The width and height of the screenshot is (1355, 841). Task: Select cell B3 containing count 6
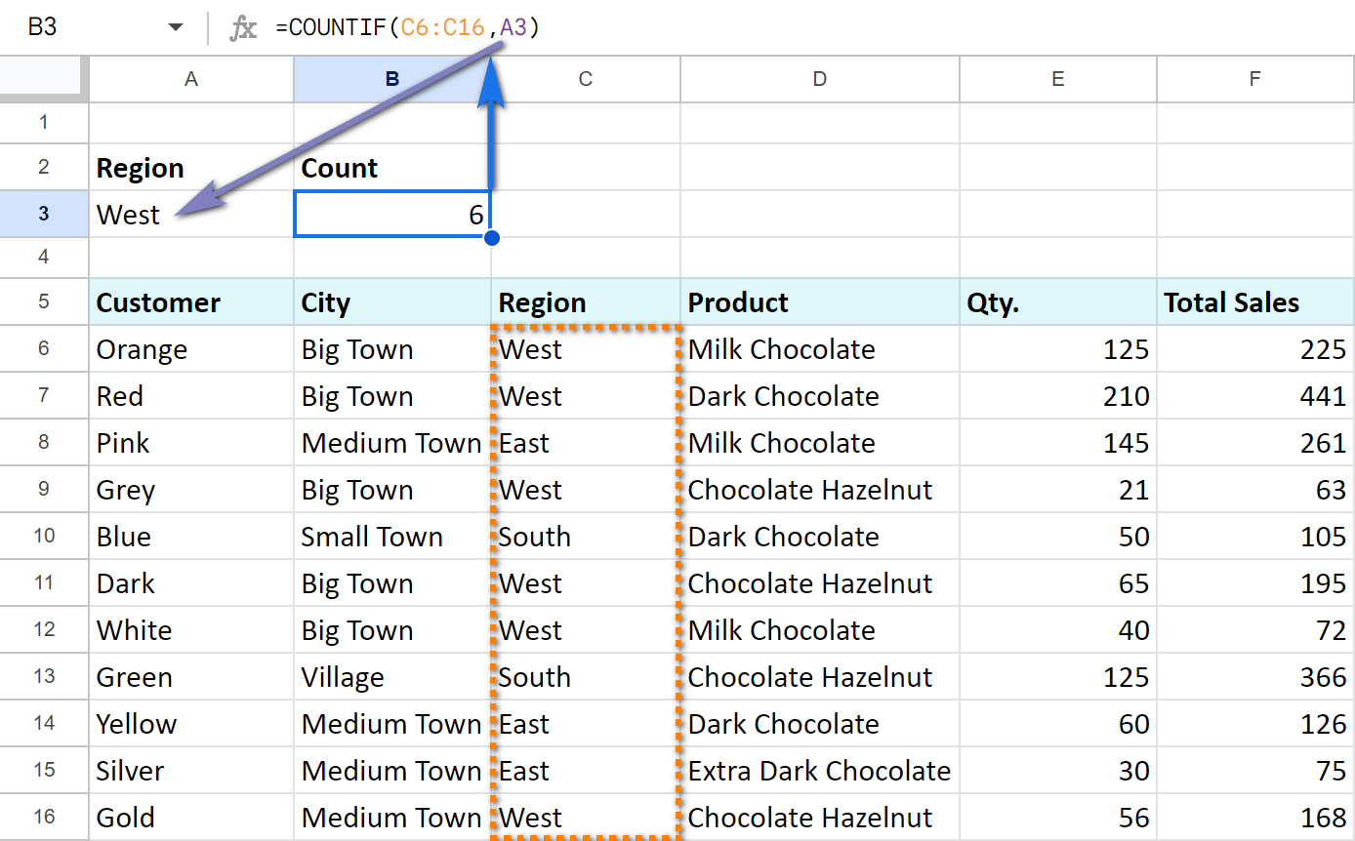click(391, 215)
